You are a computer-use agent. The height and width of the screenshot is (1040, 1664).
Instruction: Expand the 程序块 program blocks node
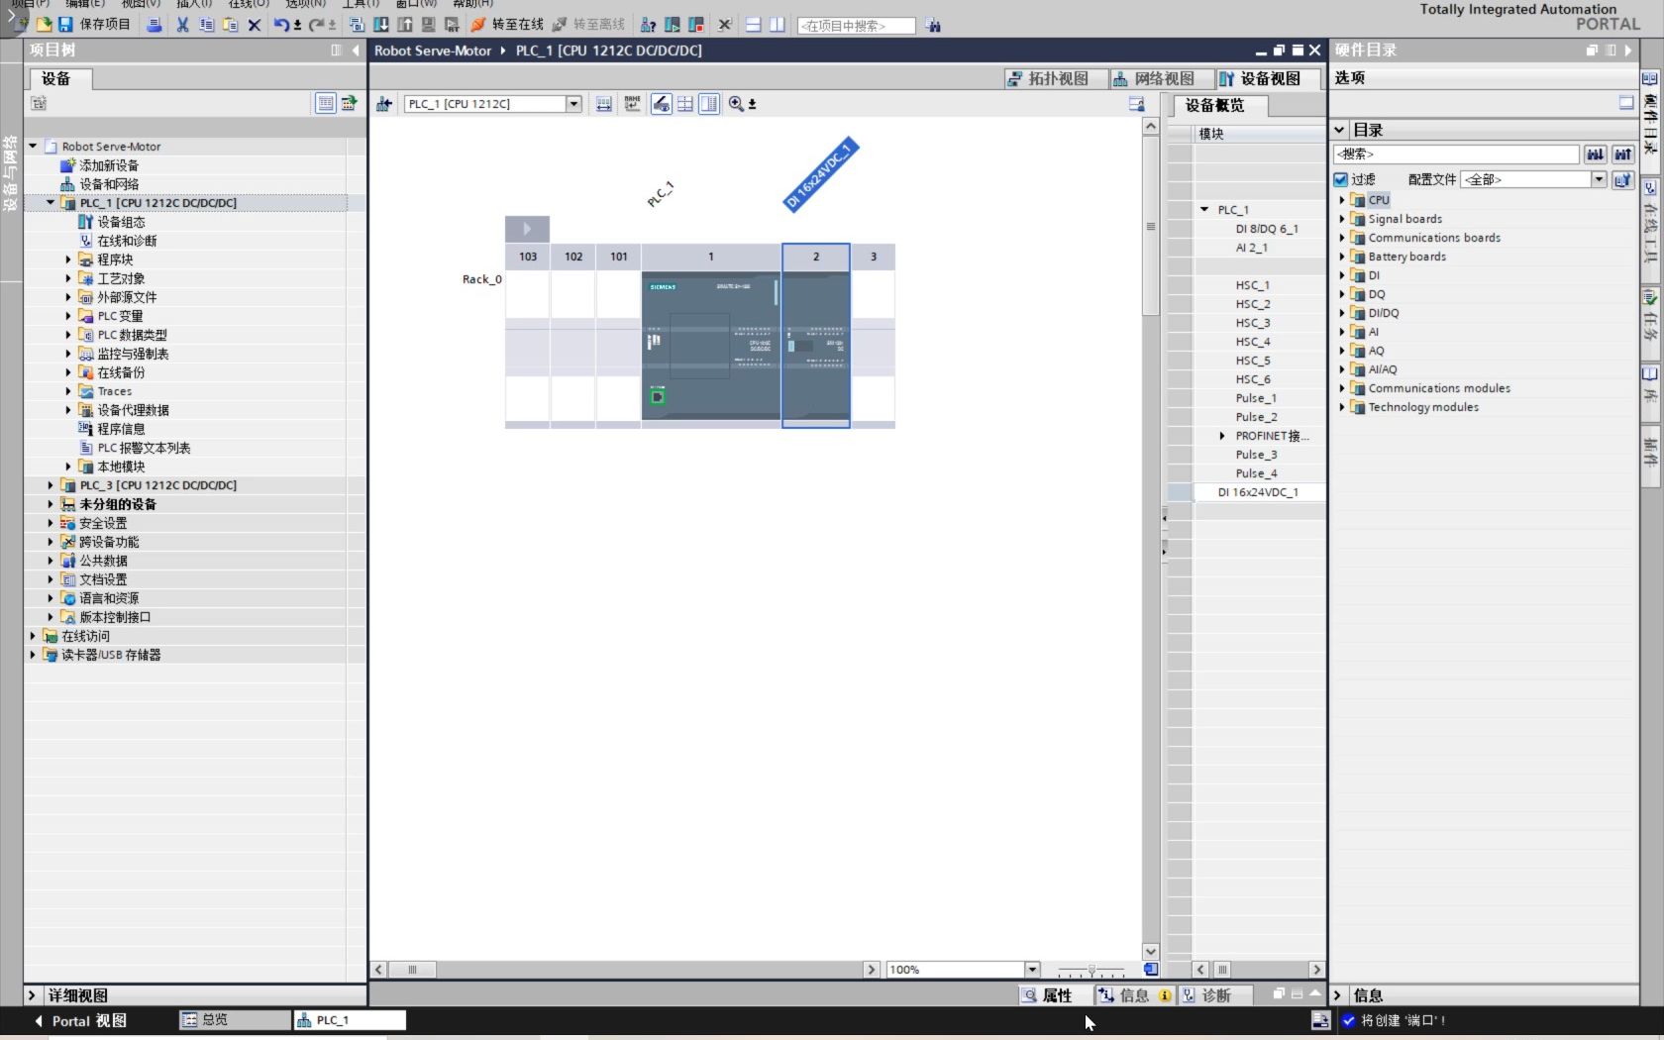point(68,260)
